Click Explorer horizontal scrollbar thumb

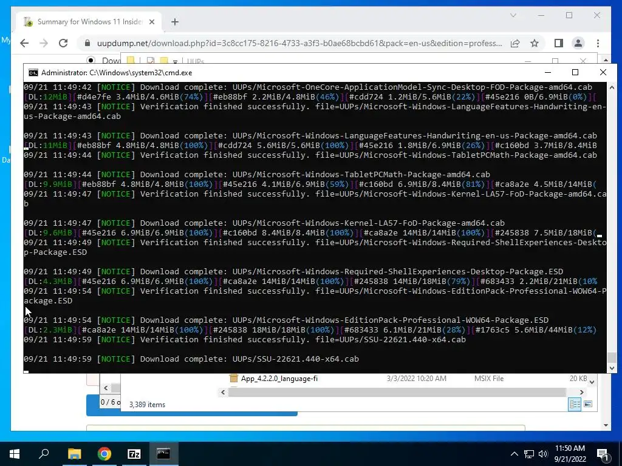pos(397,393)
